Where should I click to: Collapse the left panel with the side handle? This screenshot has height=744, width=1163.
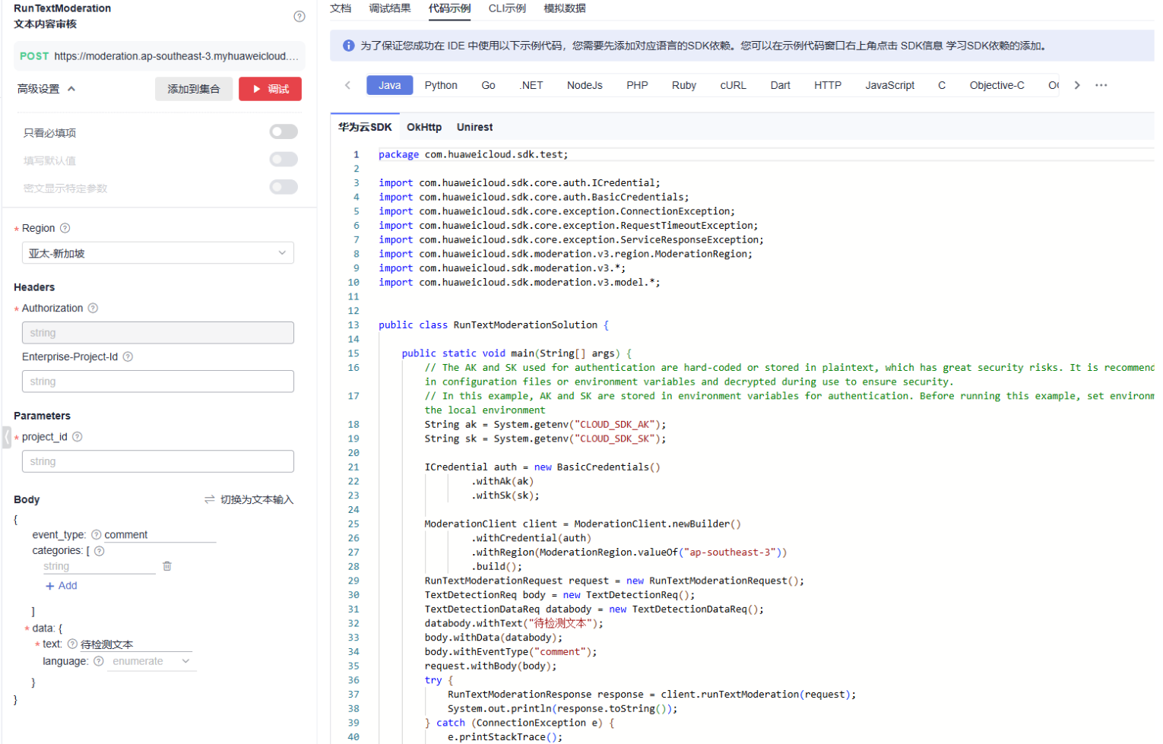[7, 437]
